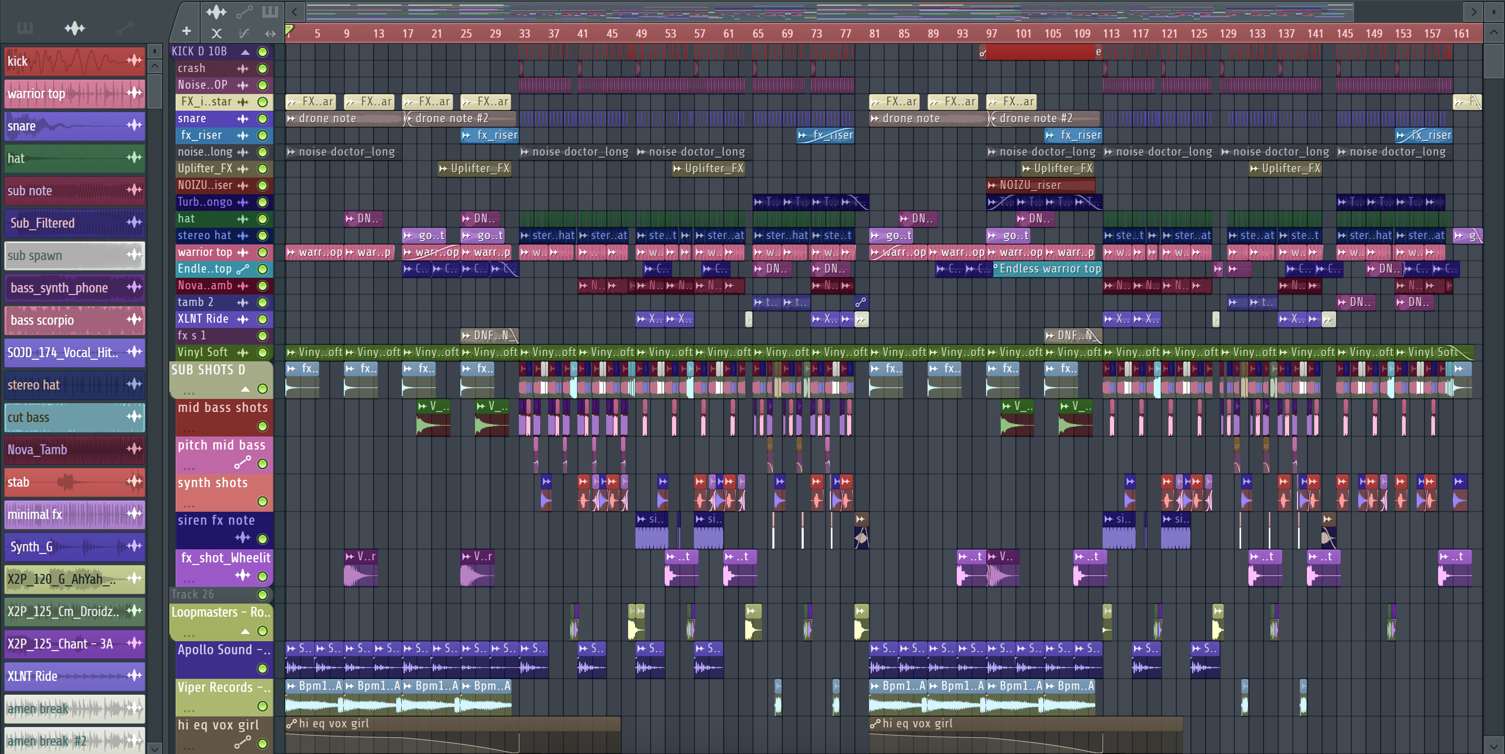The height and width of the screenshot is (754, 1505).
Task: Collapse the Loopmasters track group
Action: click(246, 631)
